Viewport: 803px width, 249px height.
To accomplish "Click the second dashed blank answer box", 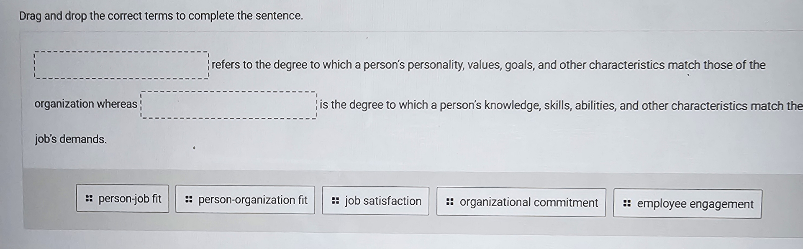I will coord(228,105).
